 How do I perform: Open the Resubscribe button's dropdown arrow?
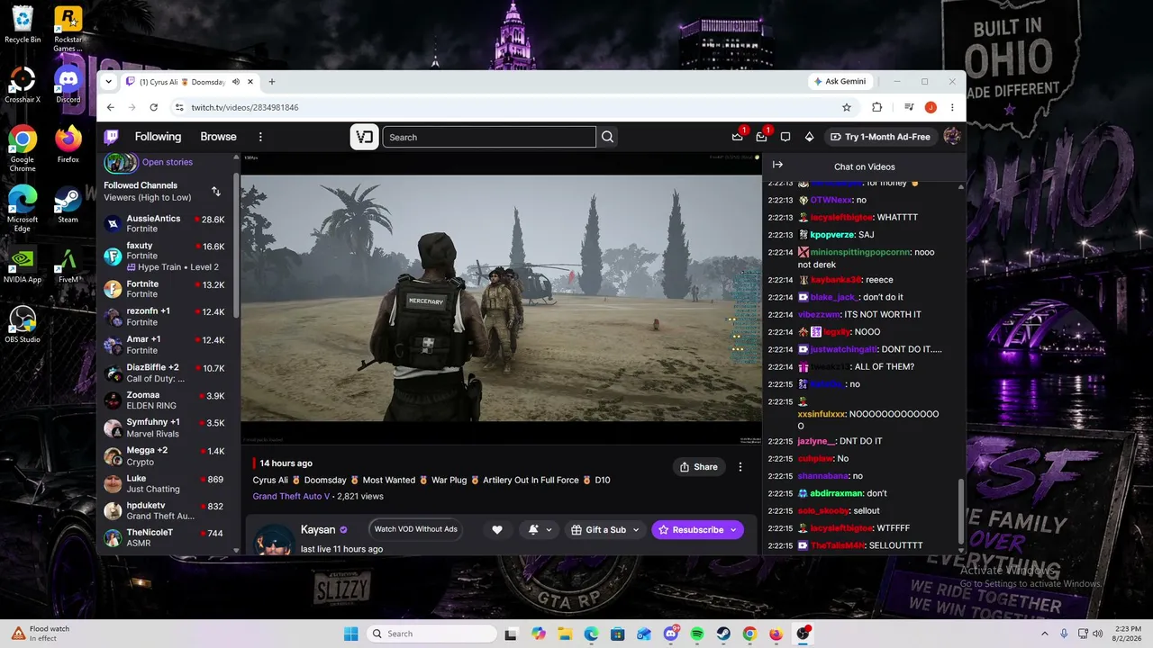pyautogui.click(x=733, y=530)
